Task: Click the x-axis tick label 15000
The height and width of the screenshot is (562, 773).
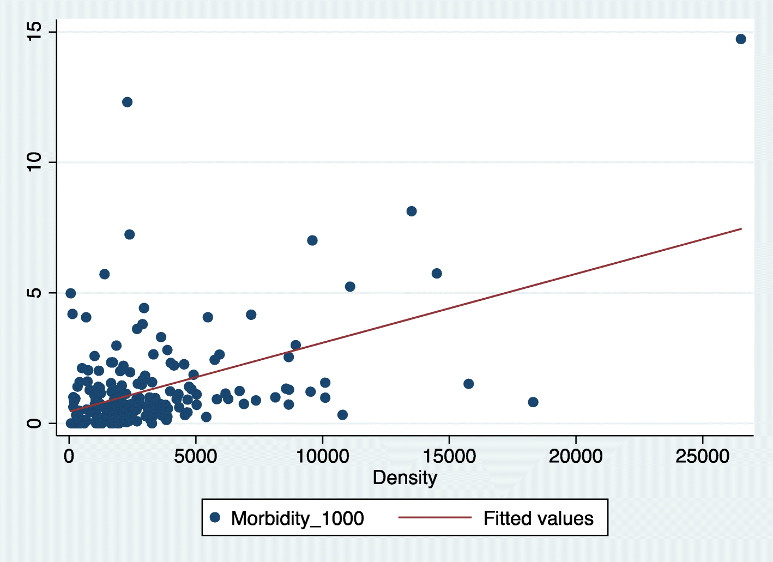Action: click(x=449, y=456)
